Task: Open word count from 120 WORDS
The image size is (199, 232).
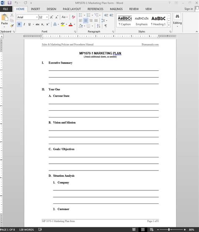Action: point(26,229)
